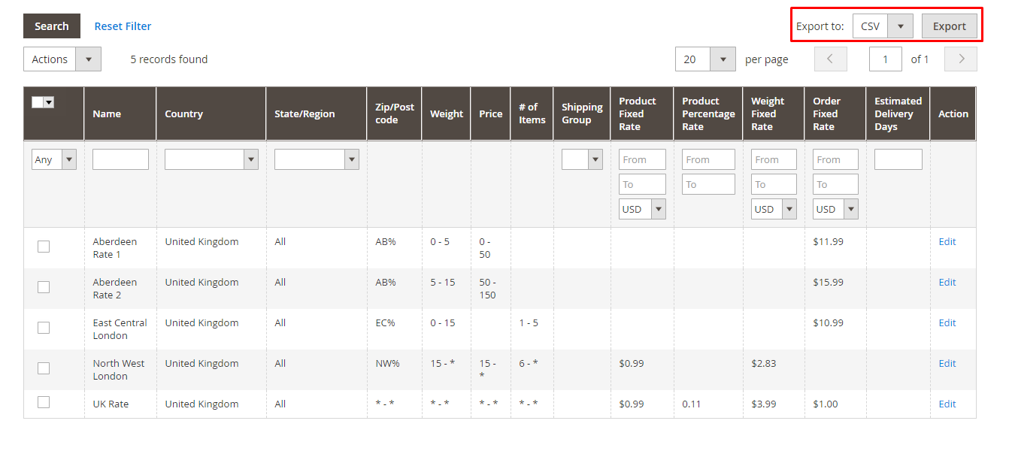Click the Reset Filter link
1009x451 pixels.
click(123, 26)
